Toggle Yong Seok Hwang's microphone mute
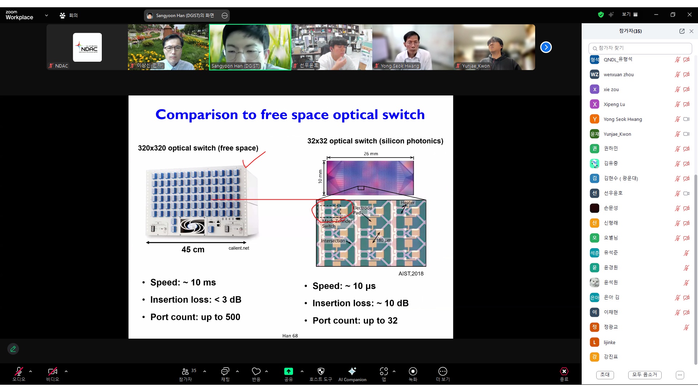The width and height of the screenshot is (698, 392). [677, 119]
